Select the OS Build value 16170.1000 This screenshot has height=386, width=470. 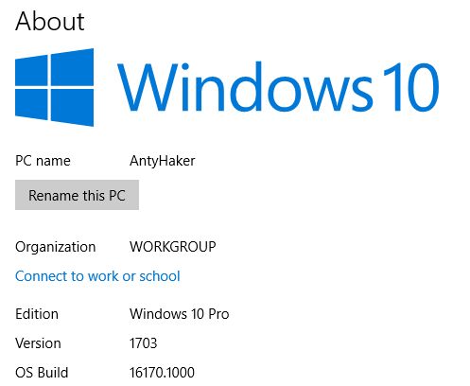coord(162,373)
